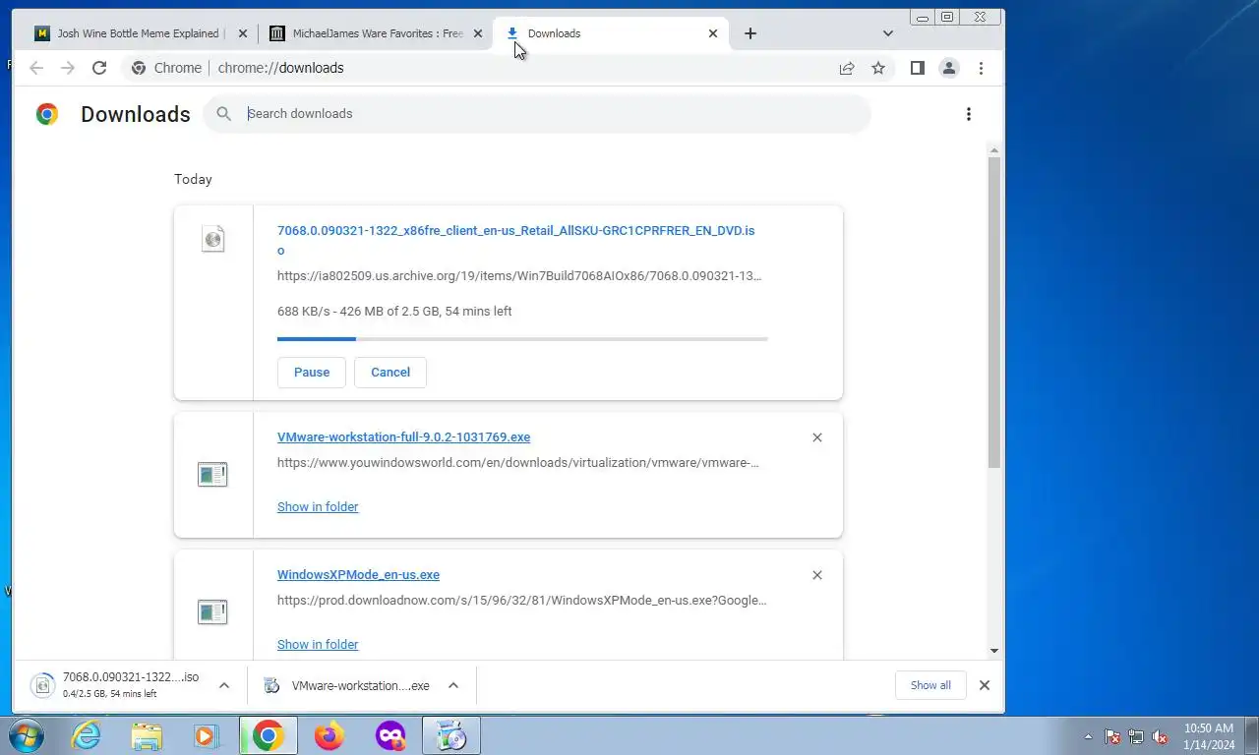The image size is (1259, 755).
Task: Click the disc installer icon on taskbar
Action: click(x=451, y=735)
